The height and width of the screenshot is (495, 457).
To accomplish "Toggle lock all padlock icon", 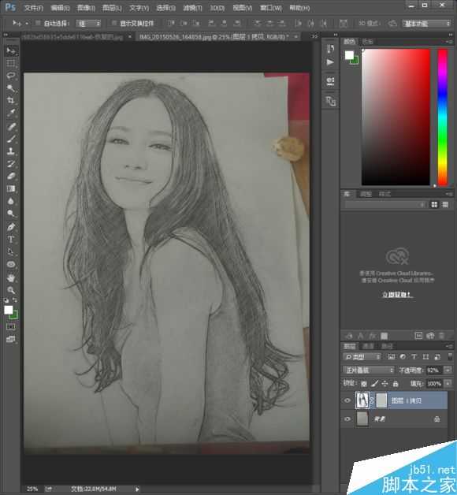I will (395, 384).
